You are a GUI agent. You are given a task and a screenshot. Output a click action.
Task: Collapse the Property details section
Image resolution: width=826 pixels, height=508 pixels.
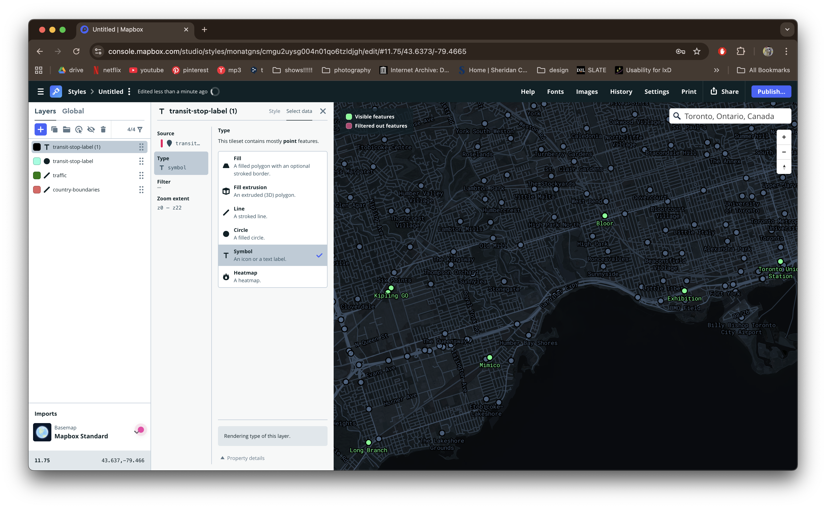click(x=242, y=458)
